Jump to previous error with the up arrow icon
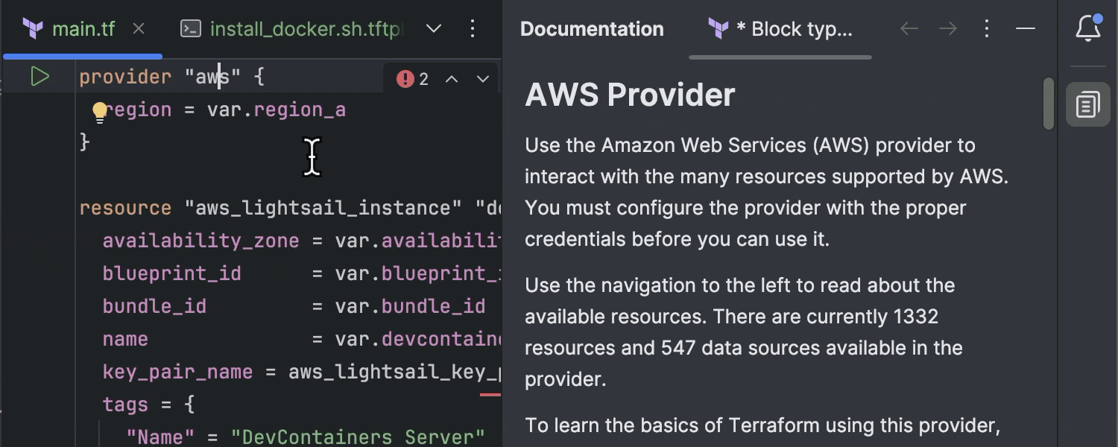Viewport: 1118px width, 447px height. 451,77
